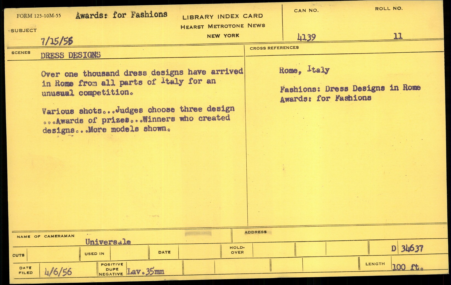Viewport: 451px width, 285px height.
Task: Click the cameraman name 'Universale'
Action: tap(108, 242)
